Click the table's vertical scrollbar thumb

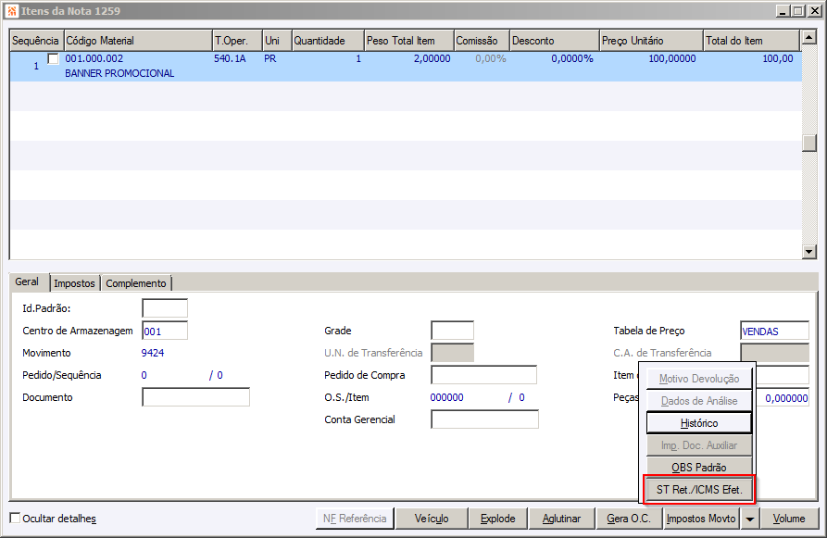(809, 143)
